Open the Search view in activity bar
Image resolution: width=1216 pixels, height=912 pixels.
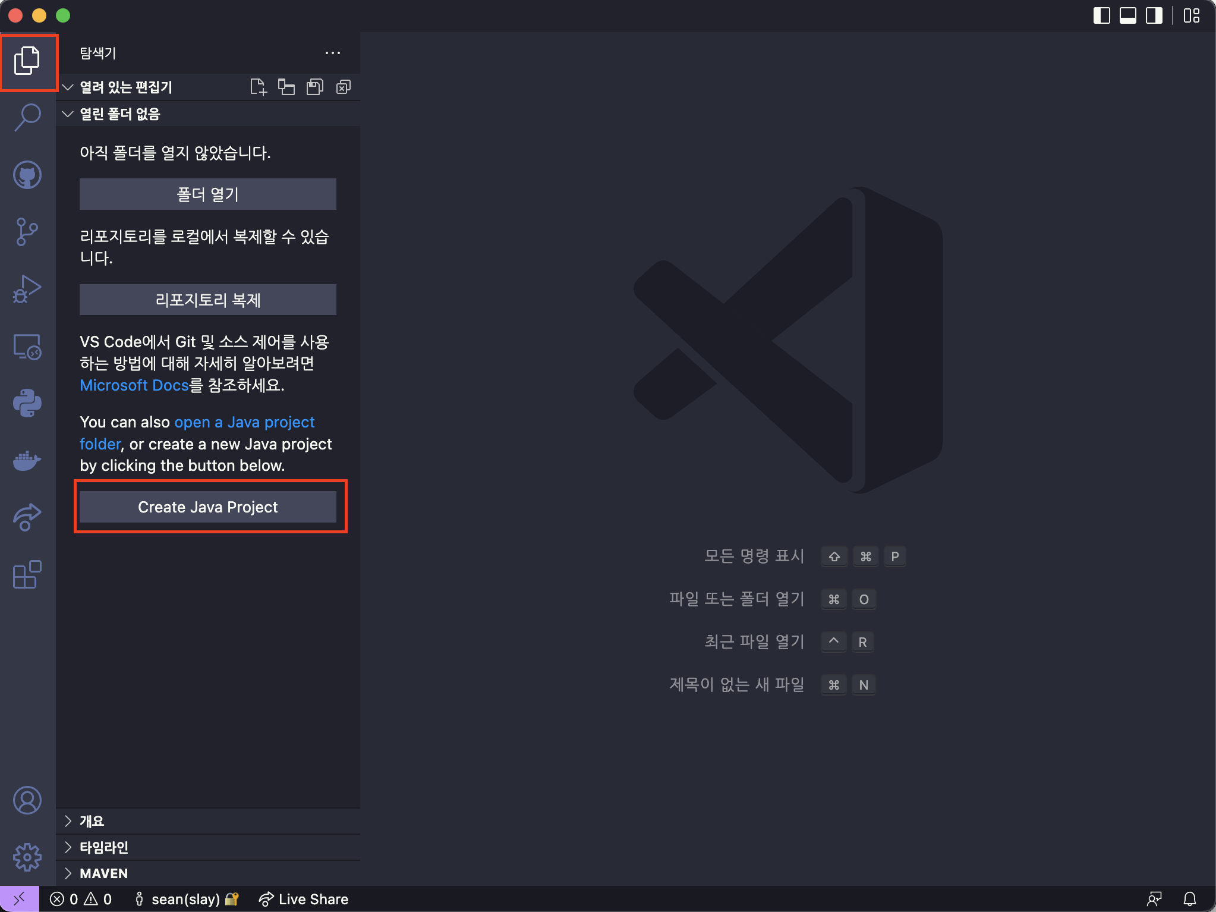coord(27,117)
